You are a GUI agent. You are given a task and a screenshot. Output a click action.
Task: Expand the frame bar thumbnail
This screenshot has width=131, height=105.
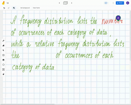pyautogui.click(x=65, y=3)
